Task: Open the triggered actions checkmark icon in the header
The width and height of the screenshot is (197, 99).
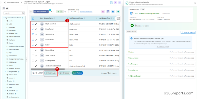Action: [x=120, y=3]
